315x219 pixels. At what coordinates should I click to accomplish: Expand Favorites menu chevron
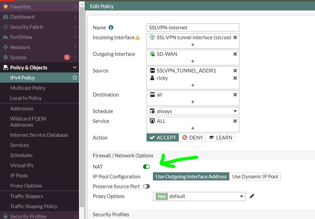point(75,7)
